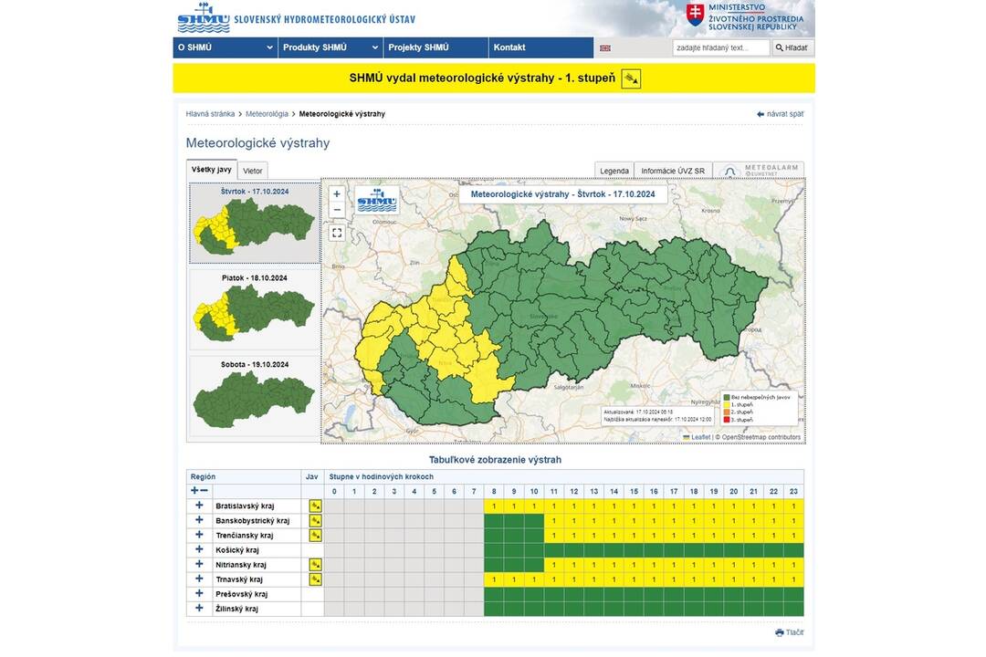Click the Trnavský kraj wind warning icon

point(315,579)
